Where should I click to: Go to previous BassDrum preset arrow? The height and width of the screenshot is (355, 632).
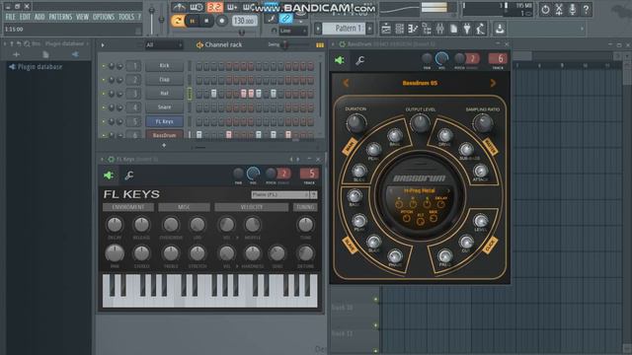[346, 83]
